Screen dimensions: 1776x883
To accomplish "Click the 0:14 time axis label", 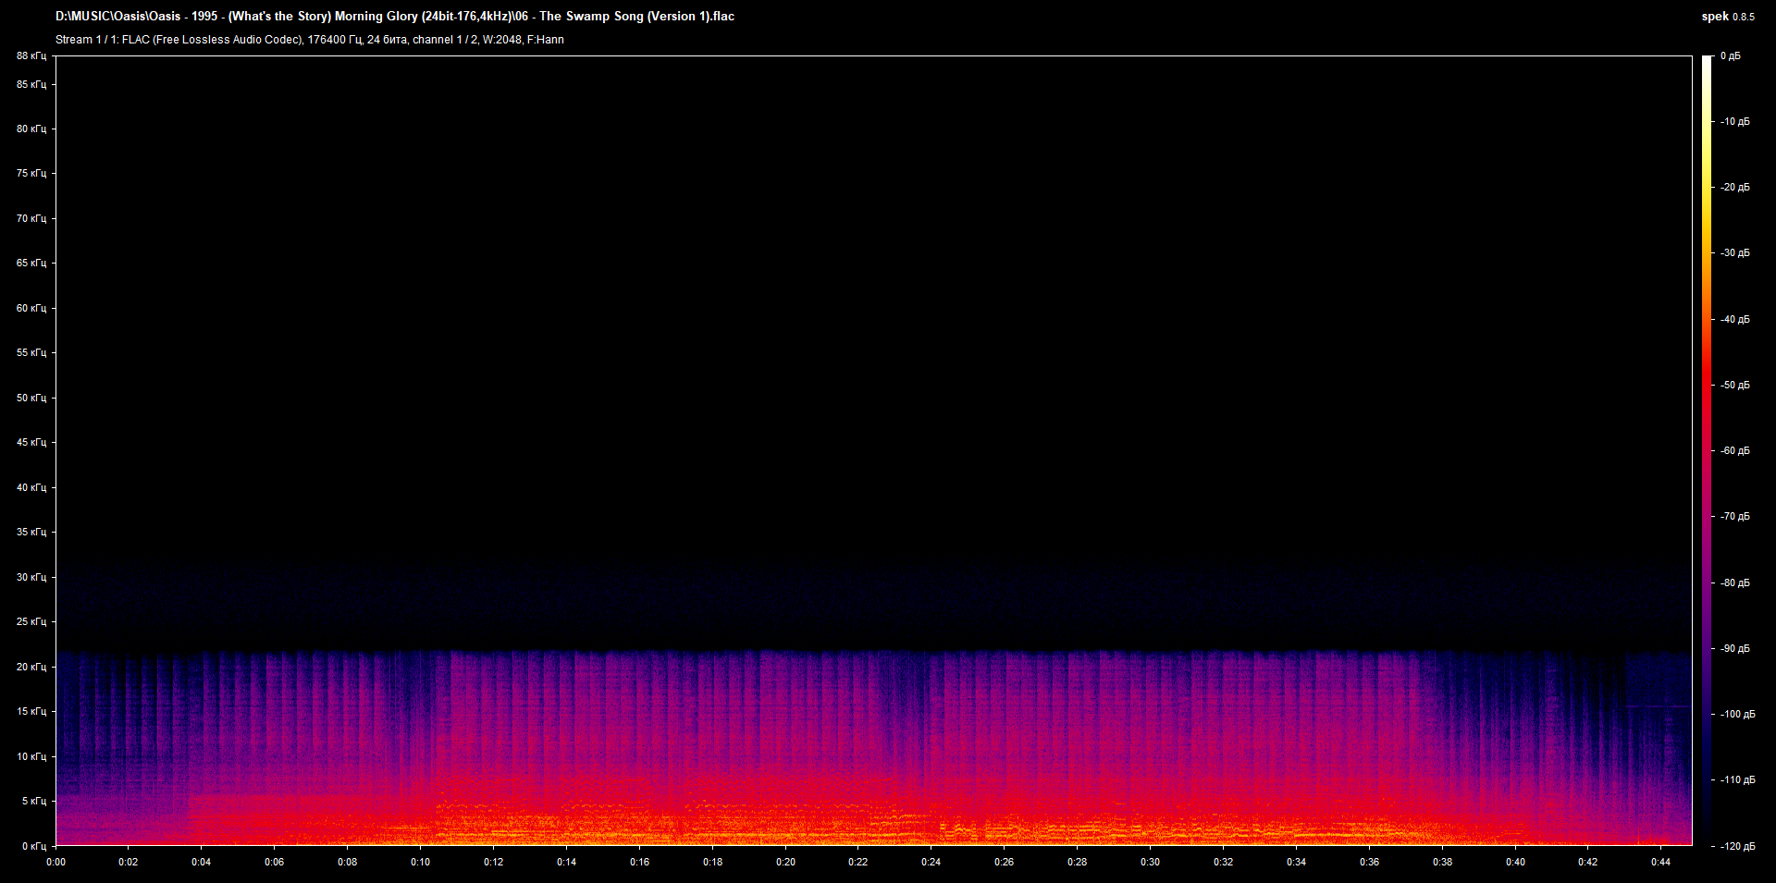I will coord(567,863).
